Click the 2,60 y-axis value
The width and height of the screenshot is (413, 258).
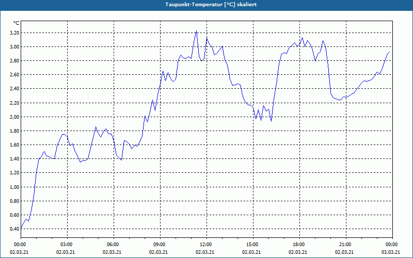pos(14,75)
